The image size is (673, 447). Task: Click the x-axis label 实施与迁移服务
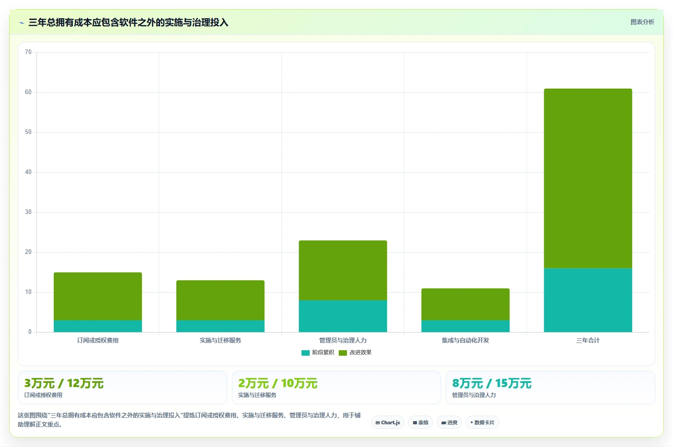tap(221, 340)
